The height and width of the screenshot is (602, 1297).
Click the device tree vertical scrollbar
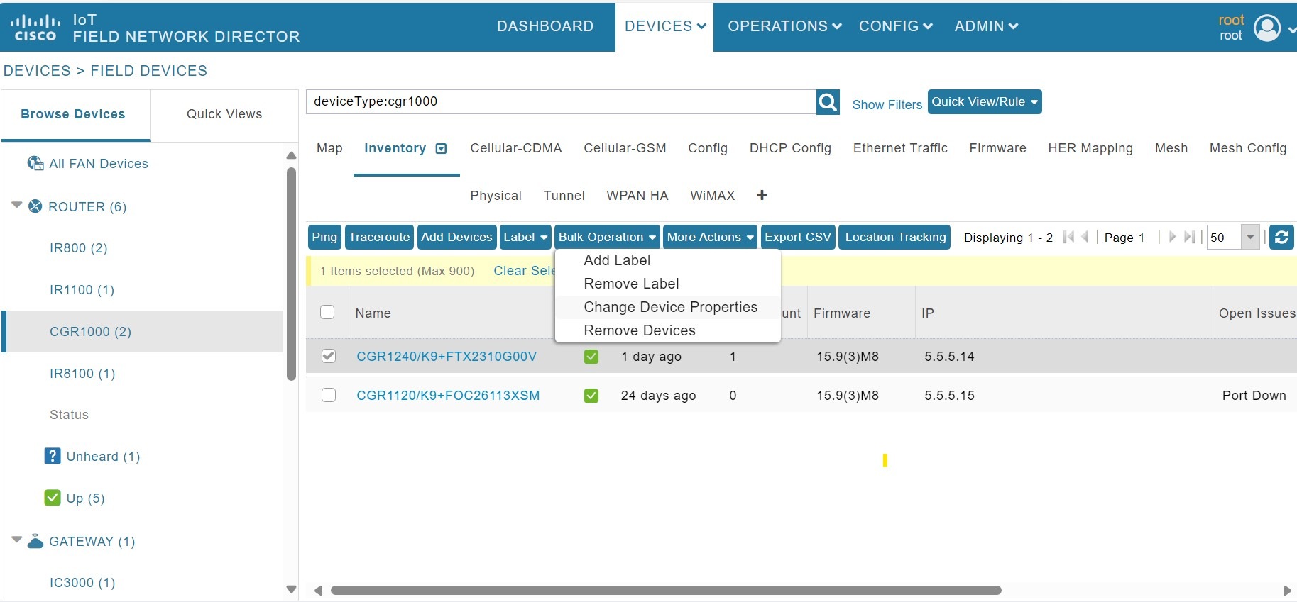point(291,274)
